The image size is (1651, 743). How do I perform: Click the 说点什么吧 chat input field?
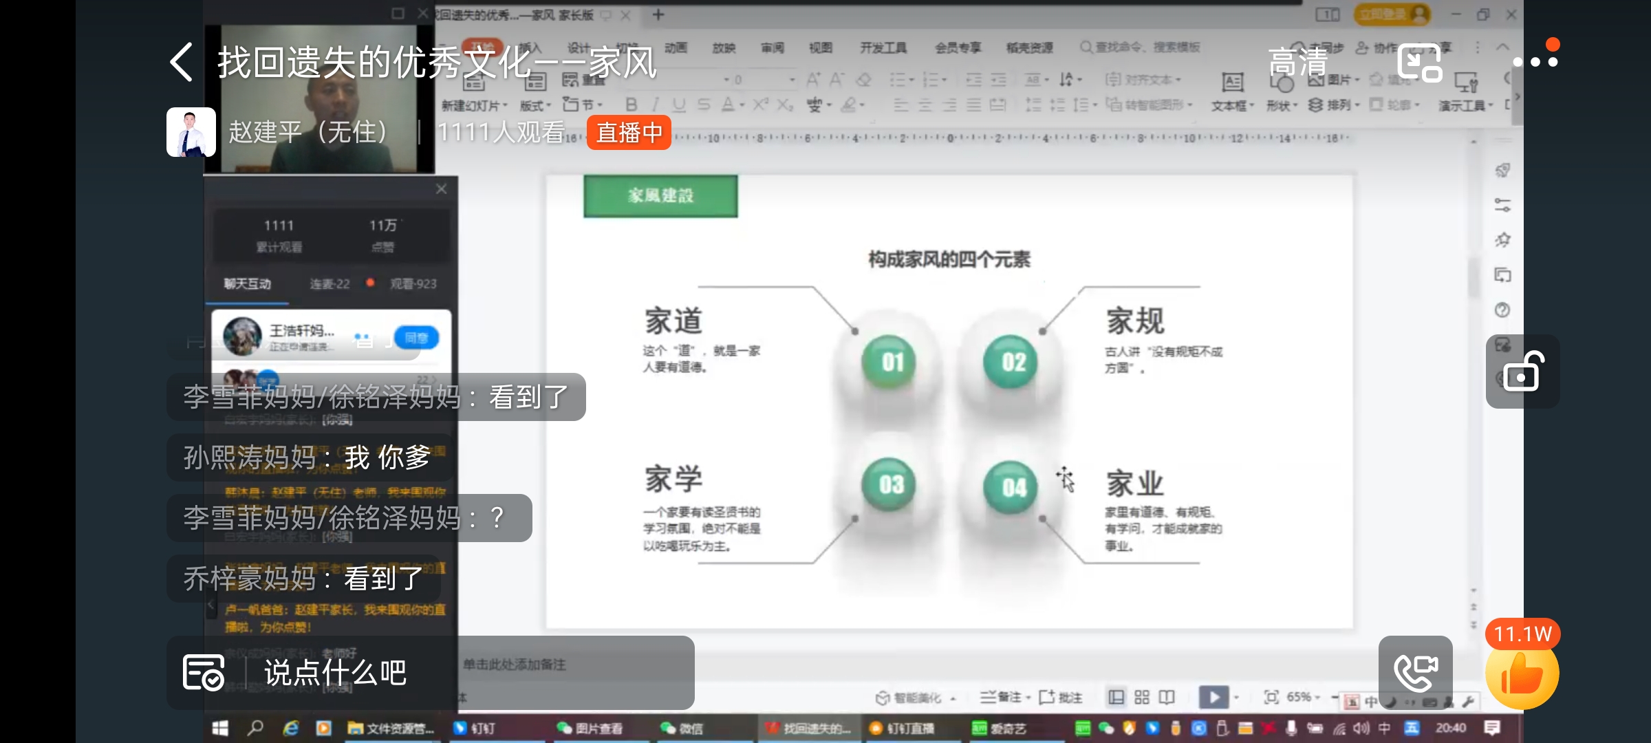point(335,672)
